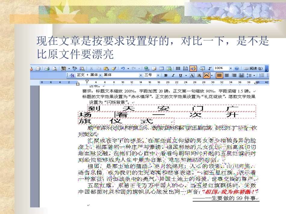Open Print Preview magnifier icon
This screenshot has height=214, width=286.
(54, 68)
